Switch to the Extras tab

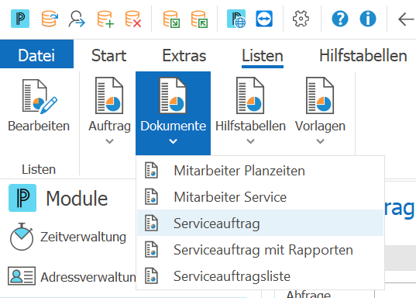(184, 56)
